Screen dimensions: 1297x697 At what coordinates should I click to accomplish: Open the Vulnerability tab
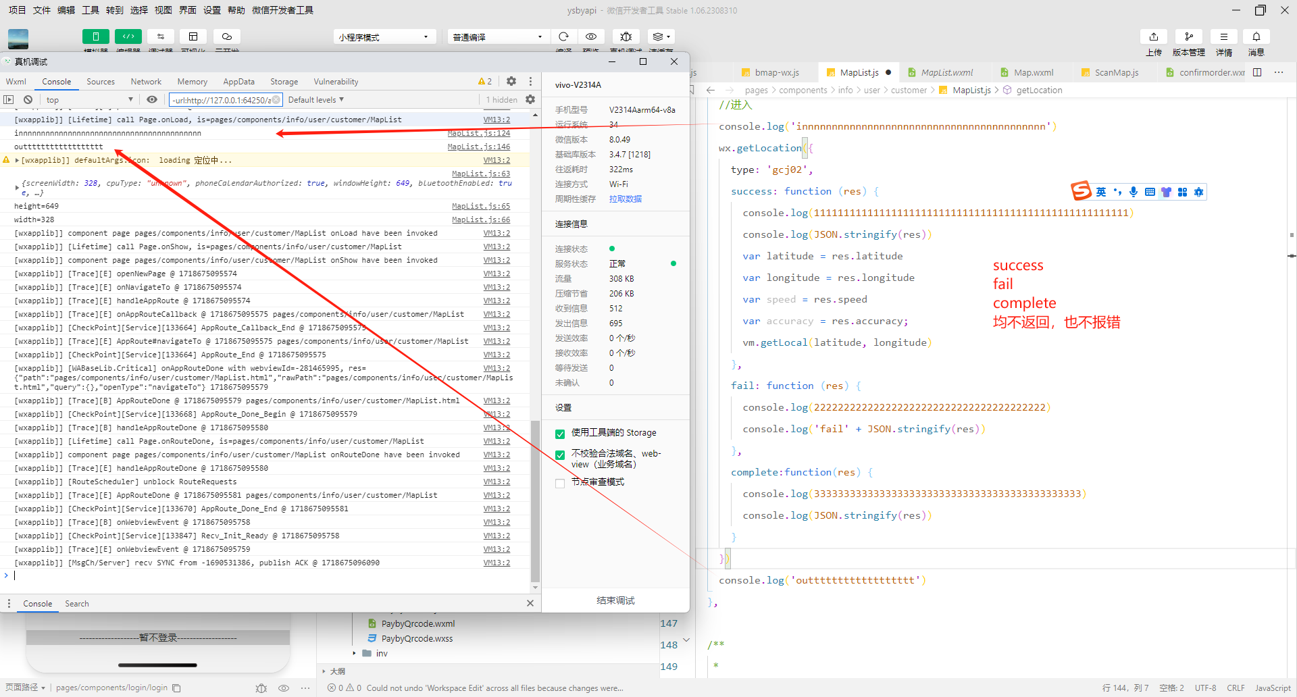pos(336,82)
